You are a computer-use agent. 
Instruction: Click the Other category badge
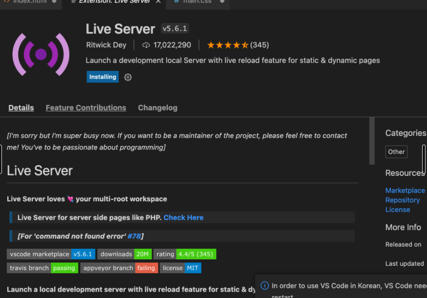click(396, 152)
